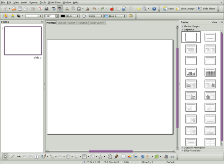Open the Gallery icon
The height and width of the screenshot is (164, 224).
coord(135,157)
